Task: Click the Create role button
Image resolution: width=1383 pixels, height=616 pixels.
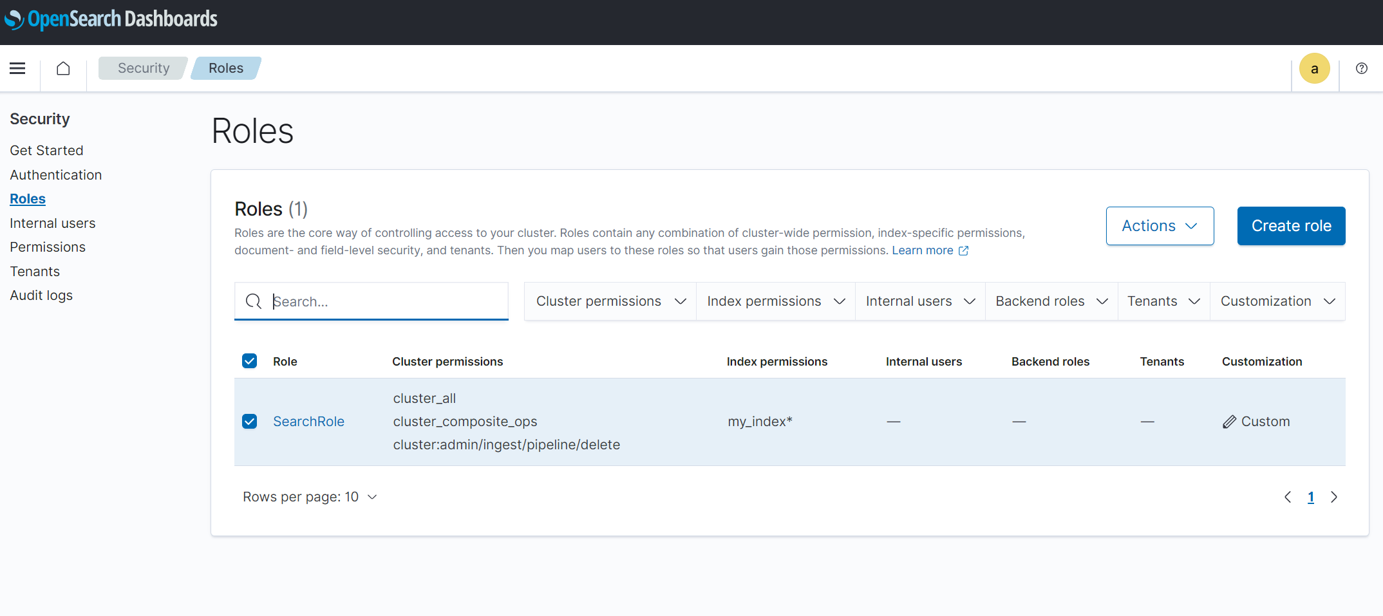Action: (x=1291, y=226)
